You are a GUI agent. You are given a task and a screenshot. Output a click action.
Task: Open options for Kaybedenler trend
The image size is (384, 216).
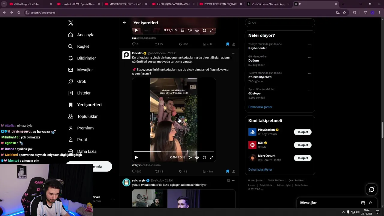(310, 45)
